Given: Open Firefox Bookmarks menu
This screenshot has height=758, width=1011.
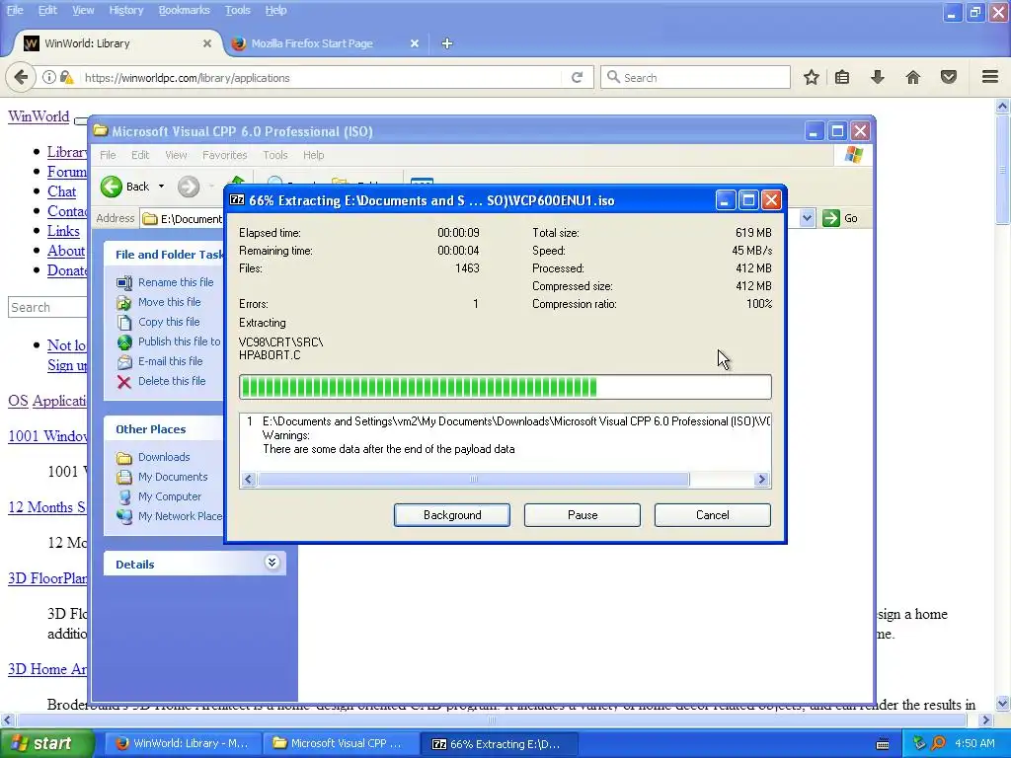Looking at the screenshot, I should [184, 10].
